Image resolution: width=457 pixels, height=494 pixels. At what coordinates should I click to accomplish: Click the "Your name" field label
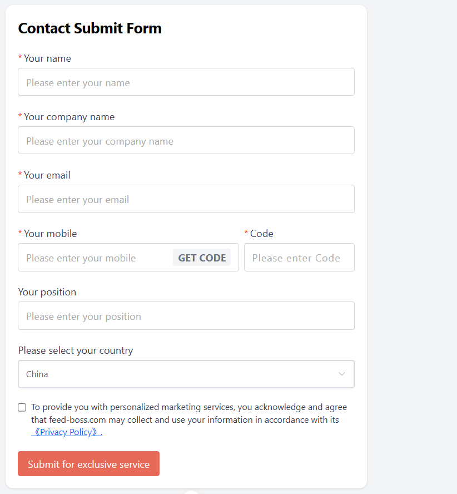(47, 58)
